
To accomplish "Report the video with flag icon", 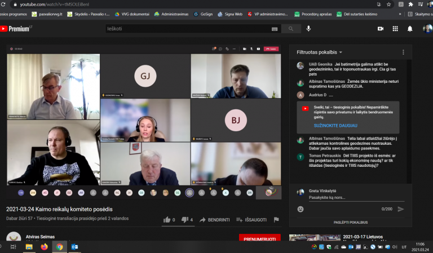I will pos(276,220).
